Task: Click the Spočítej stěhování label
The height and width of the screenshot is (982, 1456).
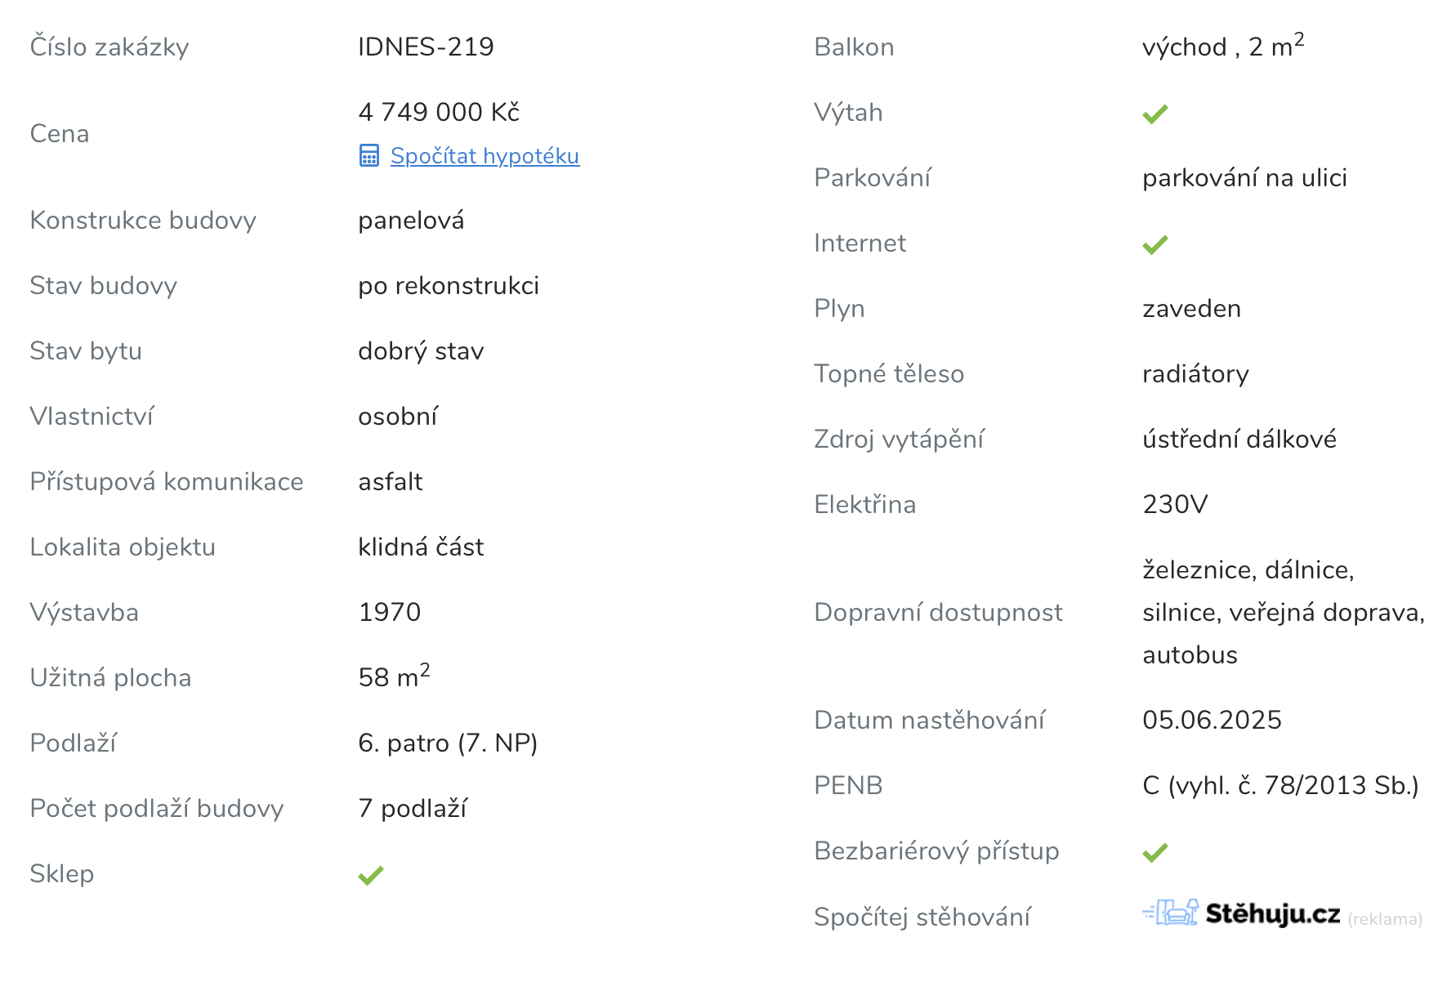Action: [922, 917]
